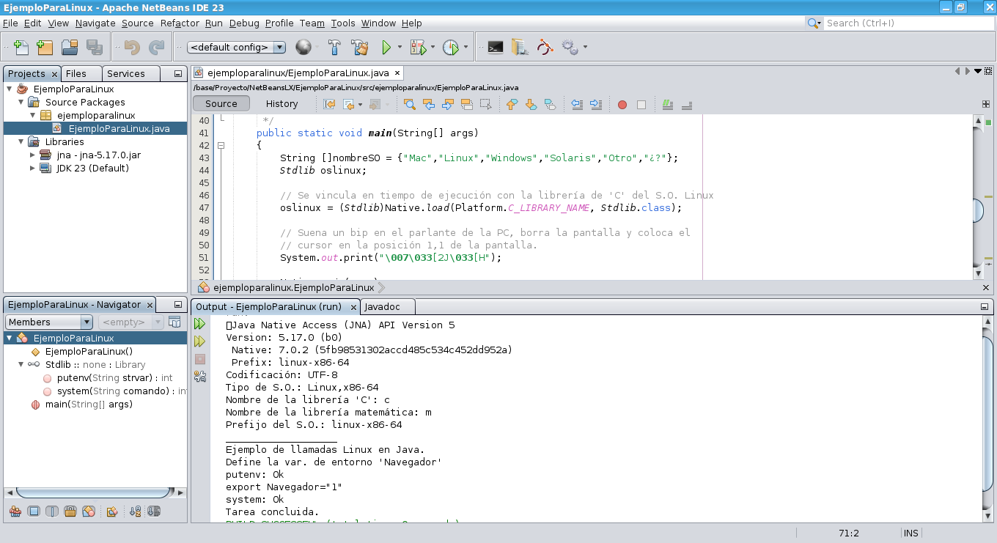Screen dimensions: 997x543
Task: Close the EjemploParaLinux.java editor tab
Action: 397,73
